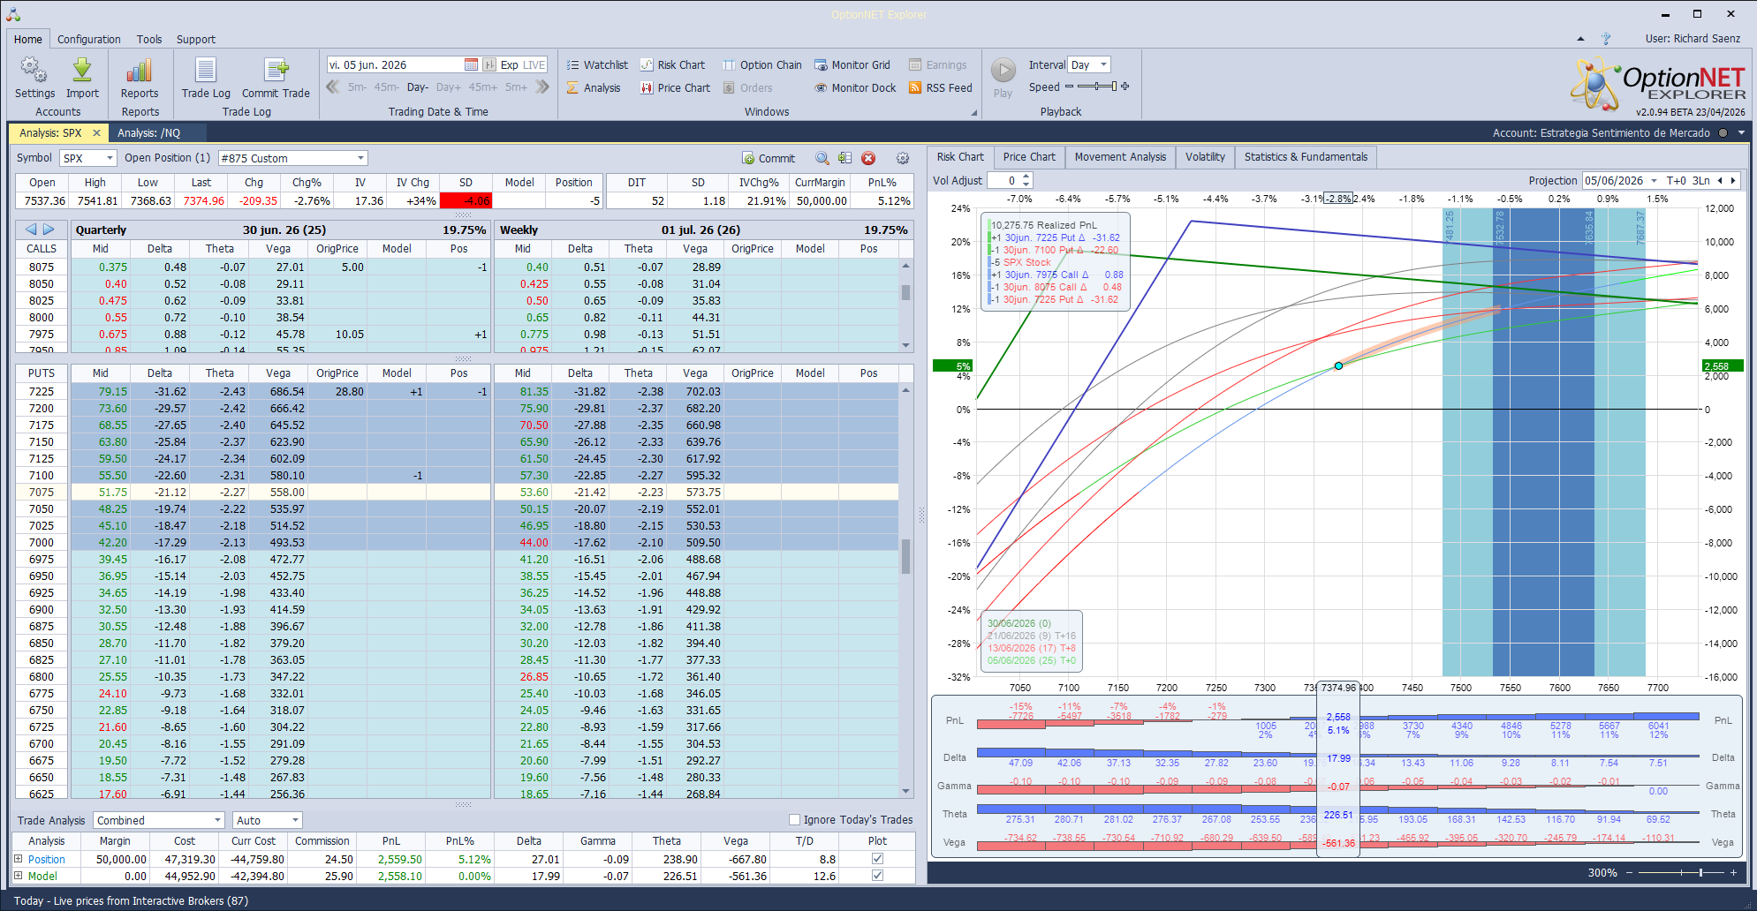Click the Play playback button
This screenshot has width=1757, height=911.
point(1003,78)
